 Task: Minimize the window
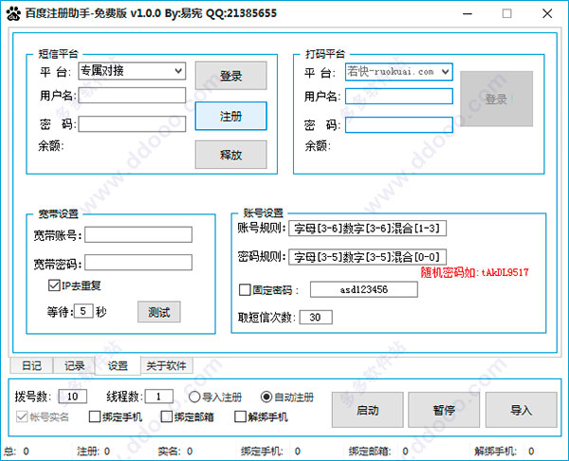click(468, 14)
